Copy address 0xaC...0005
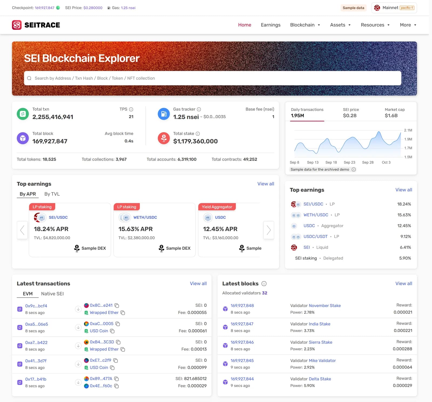The image size is (432, 402). [x=118, y=324]
